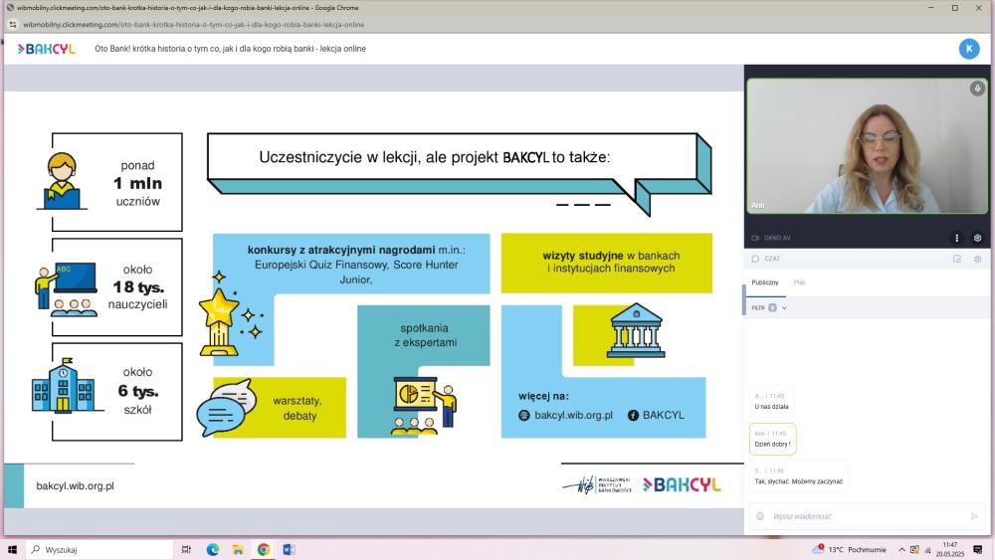Image resolution: width=995 pixels, height=560 pixels.
Task: Click the browser URL address field
Action: pos(194,25)
